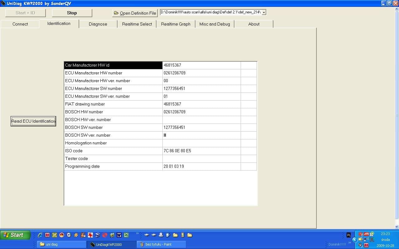Click the McAfee M icon in system tray

[x=366, y=245]
